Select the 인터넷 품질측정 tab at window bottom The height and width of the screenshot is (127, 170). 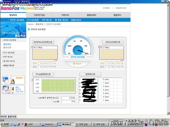[x=8, y=117]
